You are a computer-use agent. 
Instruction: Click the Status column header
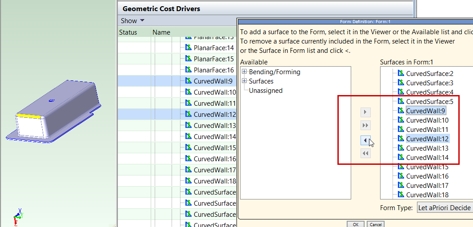(128, 32)
